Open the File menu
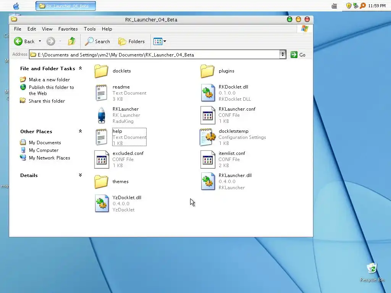The image size is (391, 293). click(x=18, y=29)
